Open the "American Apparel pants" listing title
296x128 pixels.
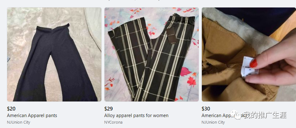click(32, 116)
